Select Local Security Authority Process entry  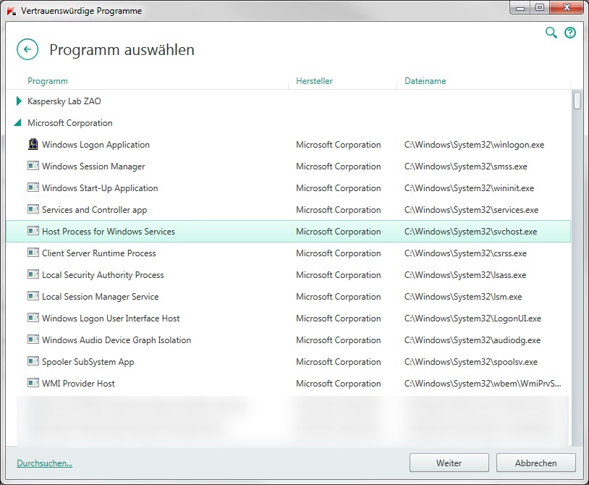(x=103, y=275)
